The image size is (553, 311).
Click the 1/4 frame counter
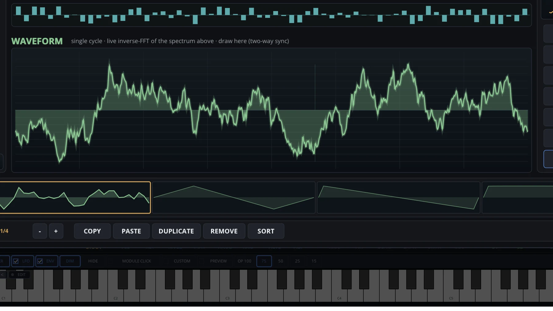click(x=4, y=231)
